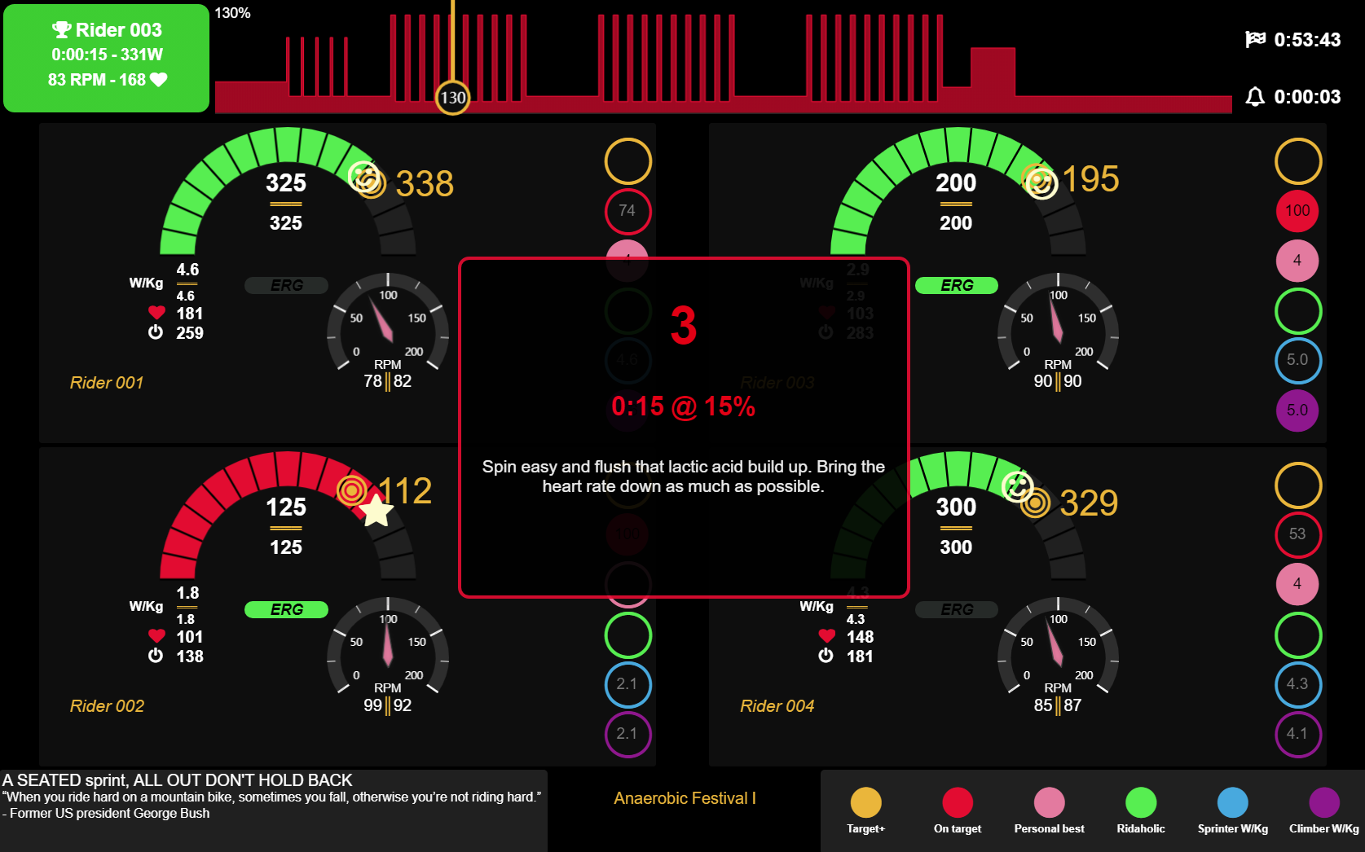
Task: Click the countdown number 3 in the popup
Action: pyautogui.click(x=683, y=326)
